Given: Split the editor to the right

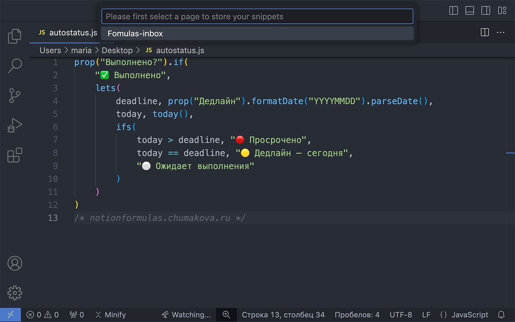Looking at the screenshot, I should click(485, 32).
